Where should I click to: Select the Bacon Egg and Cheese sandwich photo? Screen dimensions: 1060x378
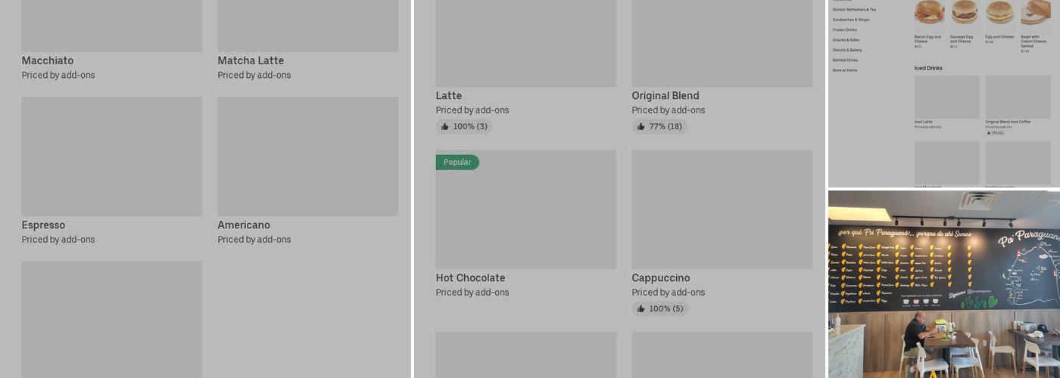[x=929, y=14]
